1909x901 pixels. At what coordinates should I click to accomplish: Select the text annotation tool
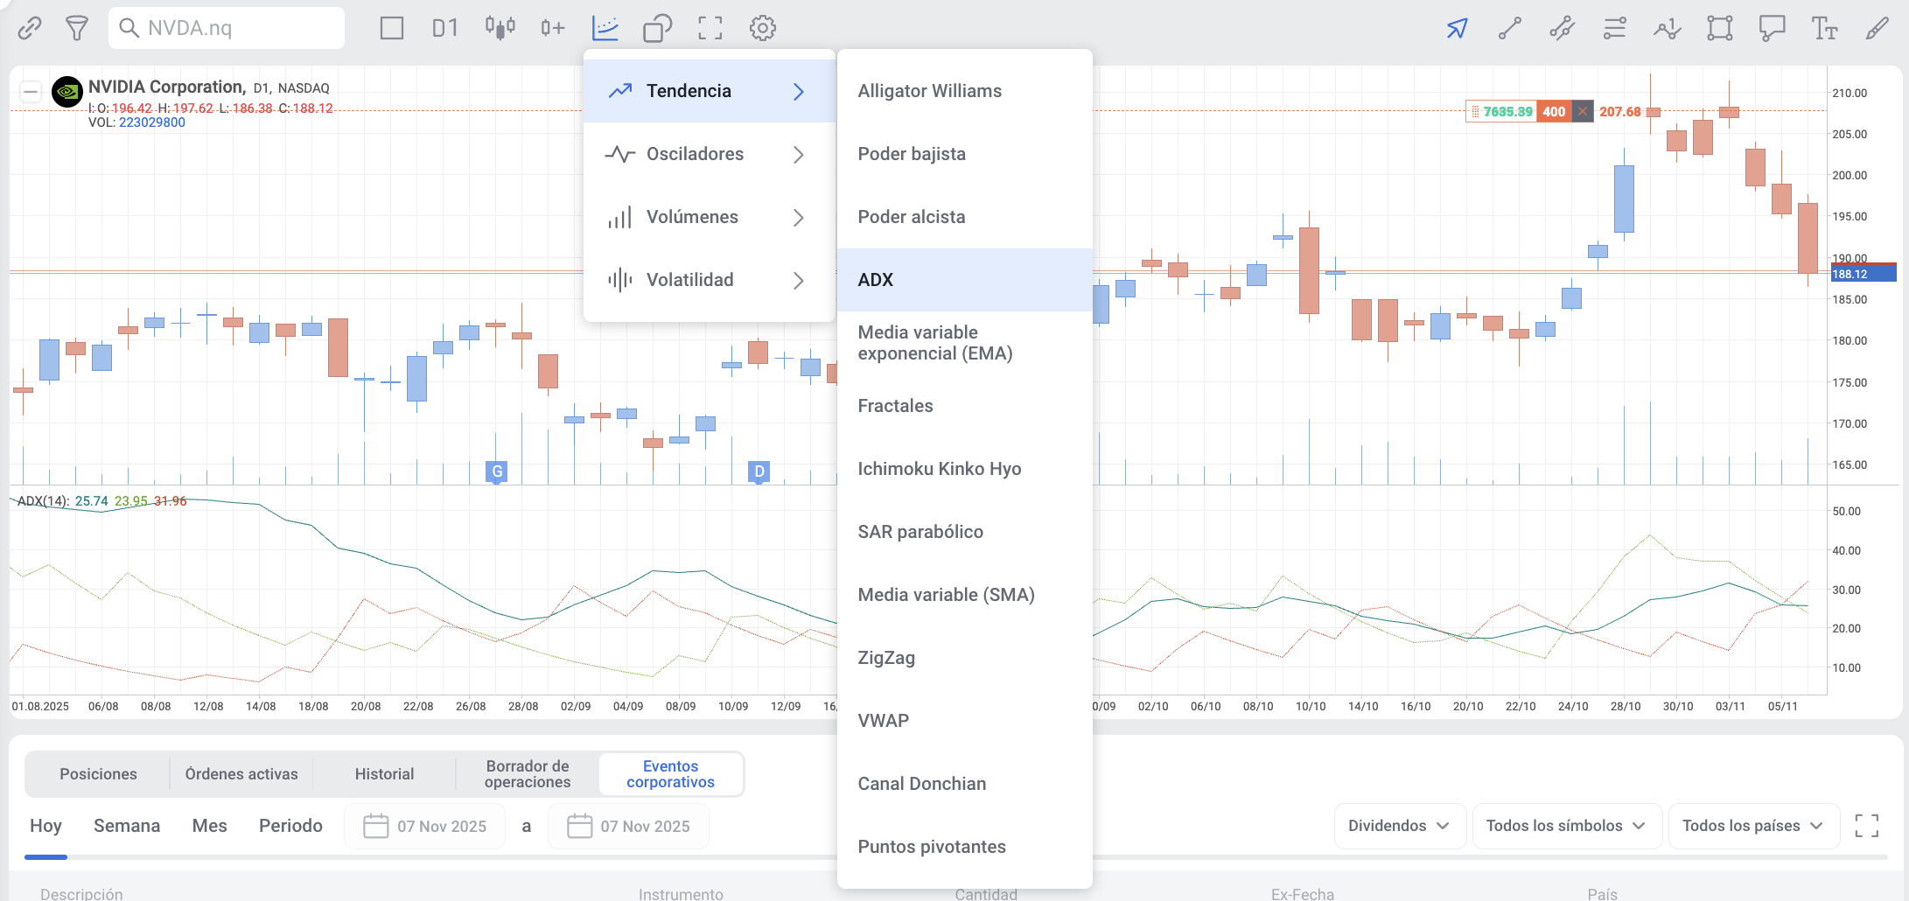click(1825, 28)
